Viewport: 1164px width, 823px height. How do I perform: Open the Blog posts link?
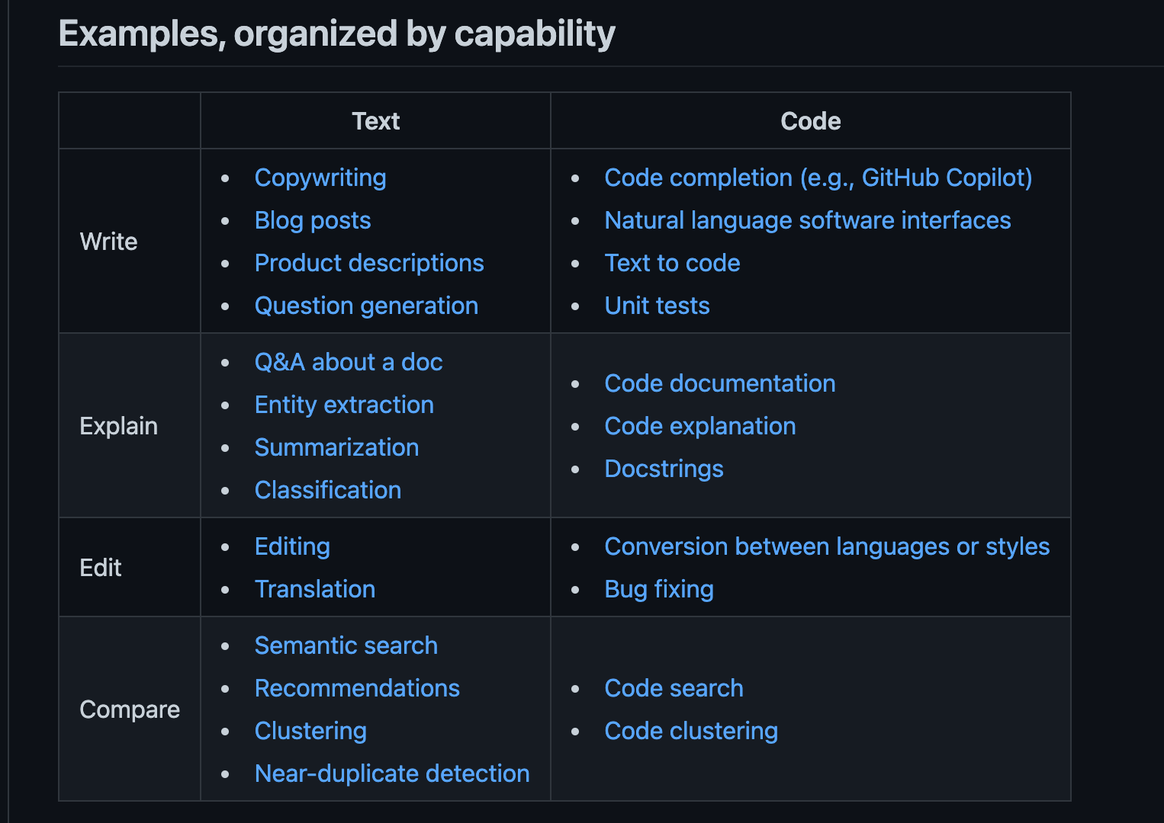[x=313, y=220]
